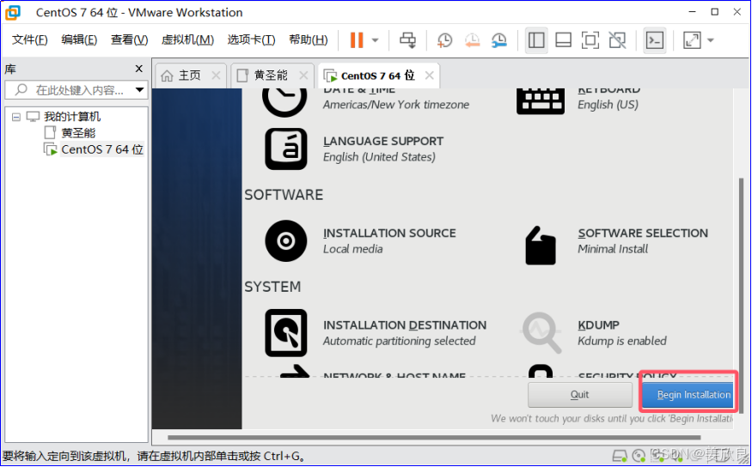Switch to the 主页 tab
This screenshot has height=467, width=752.
pos(189,76)
